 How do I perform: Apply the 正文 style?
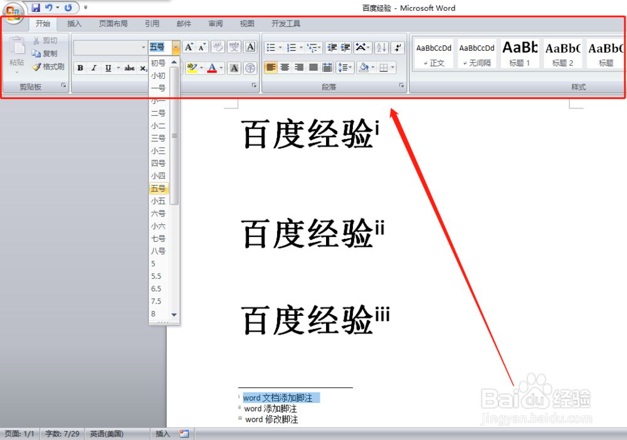(x=434, y=53)
